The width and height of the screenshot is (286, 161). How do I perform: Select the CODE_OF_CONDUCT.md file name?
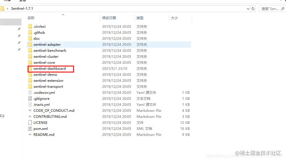54,111
